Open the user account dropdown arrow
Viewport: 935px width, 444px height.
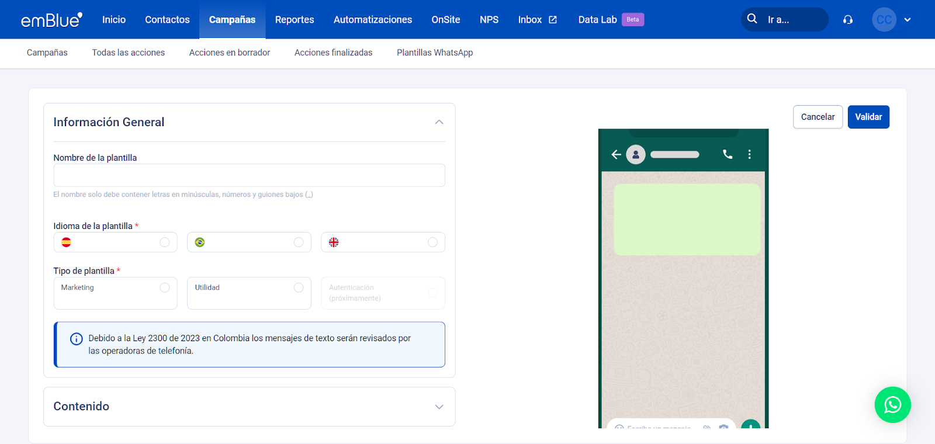point(908,20)
